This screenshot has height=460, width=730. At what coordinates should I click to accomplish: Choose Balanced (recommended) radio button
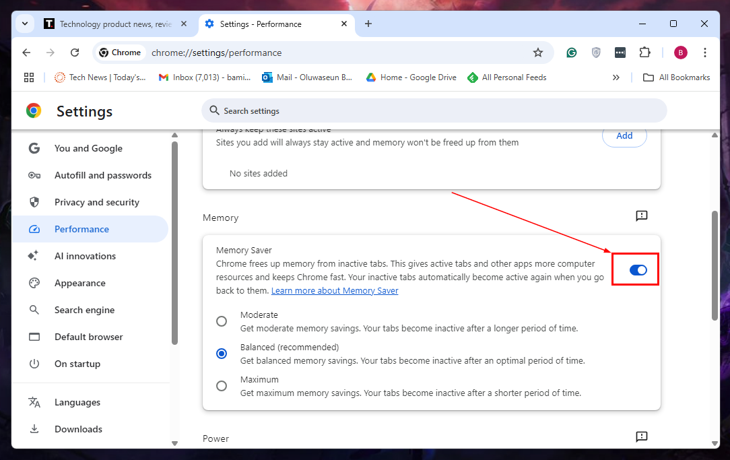tap(222, 354)
